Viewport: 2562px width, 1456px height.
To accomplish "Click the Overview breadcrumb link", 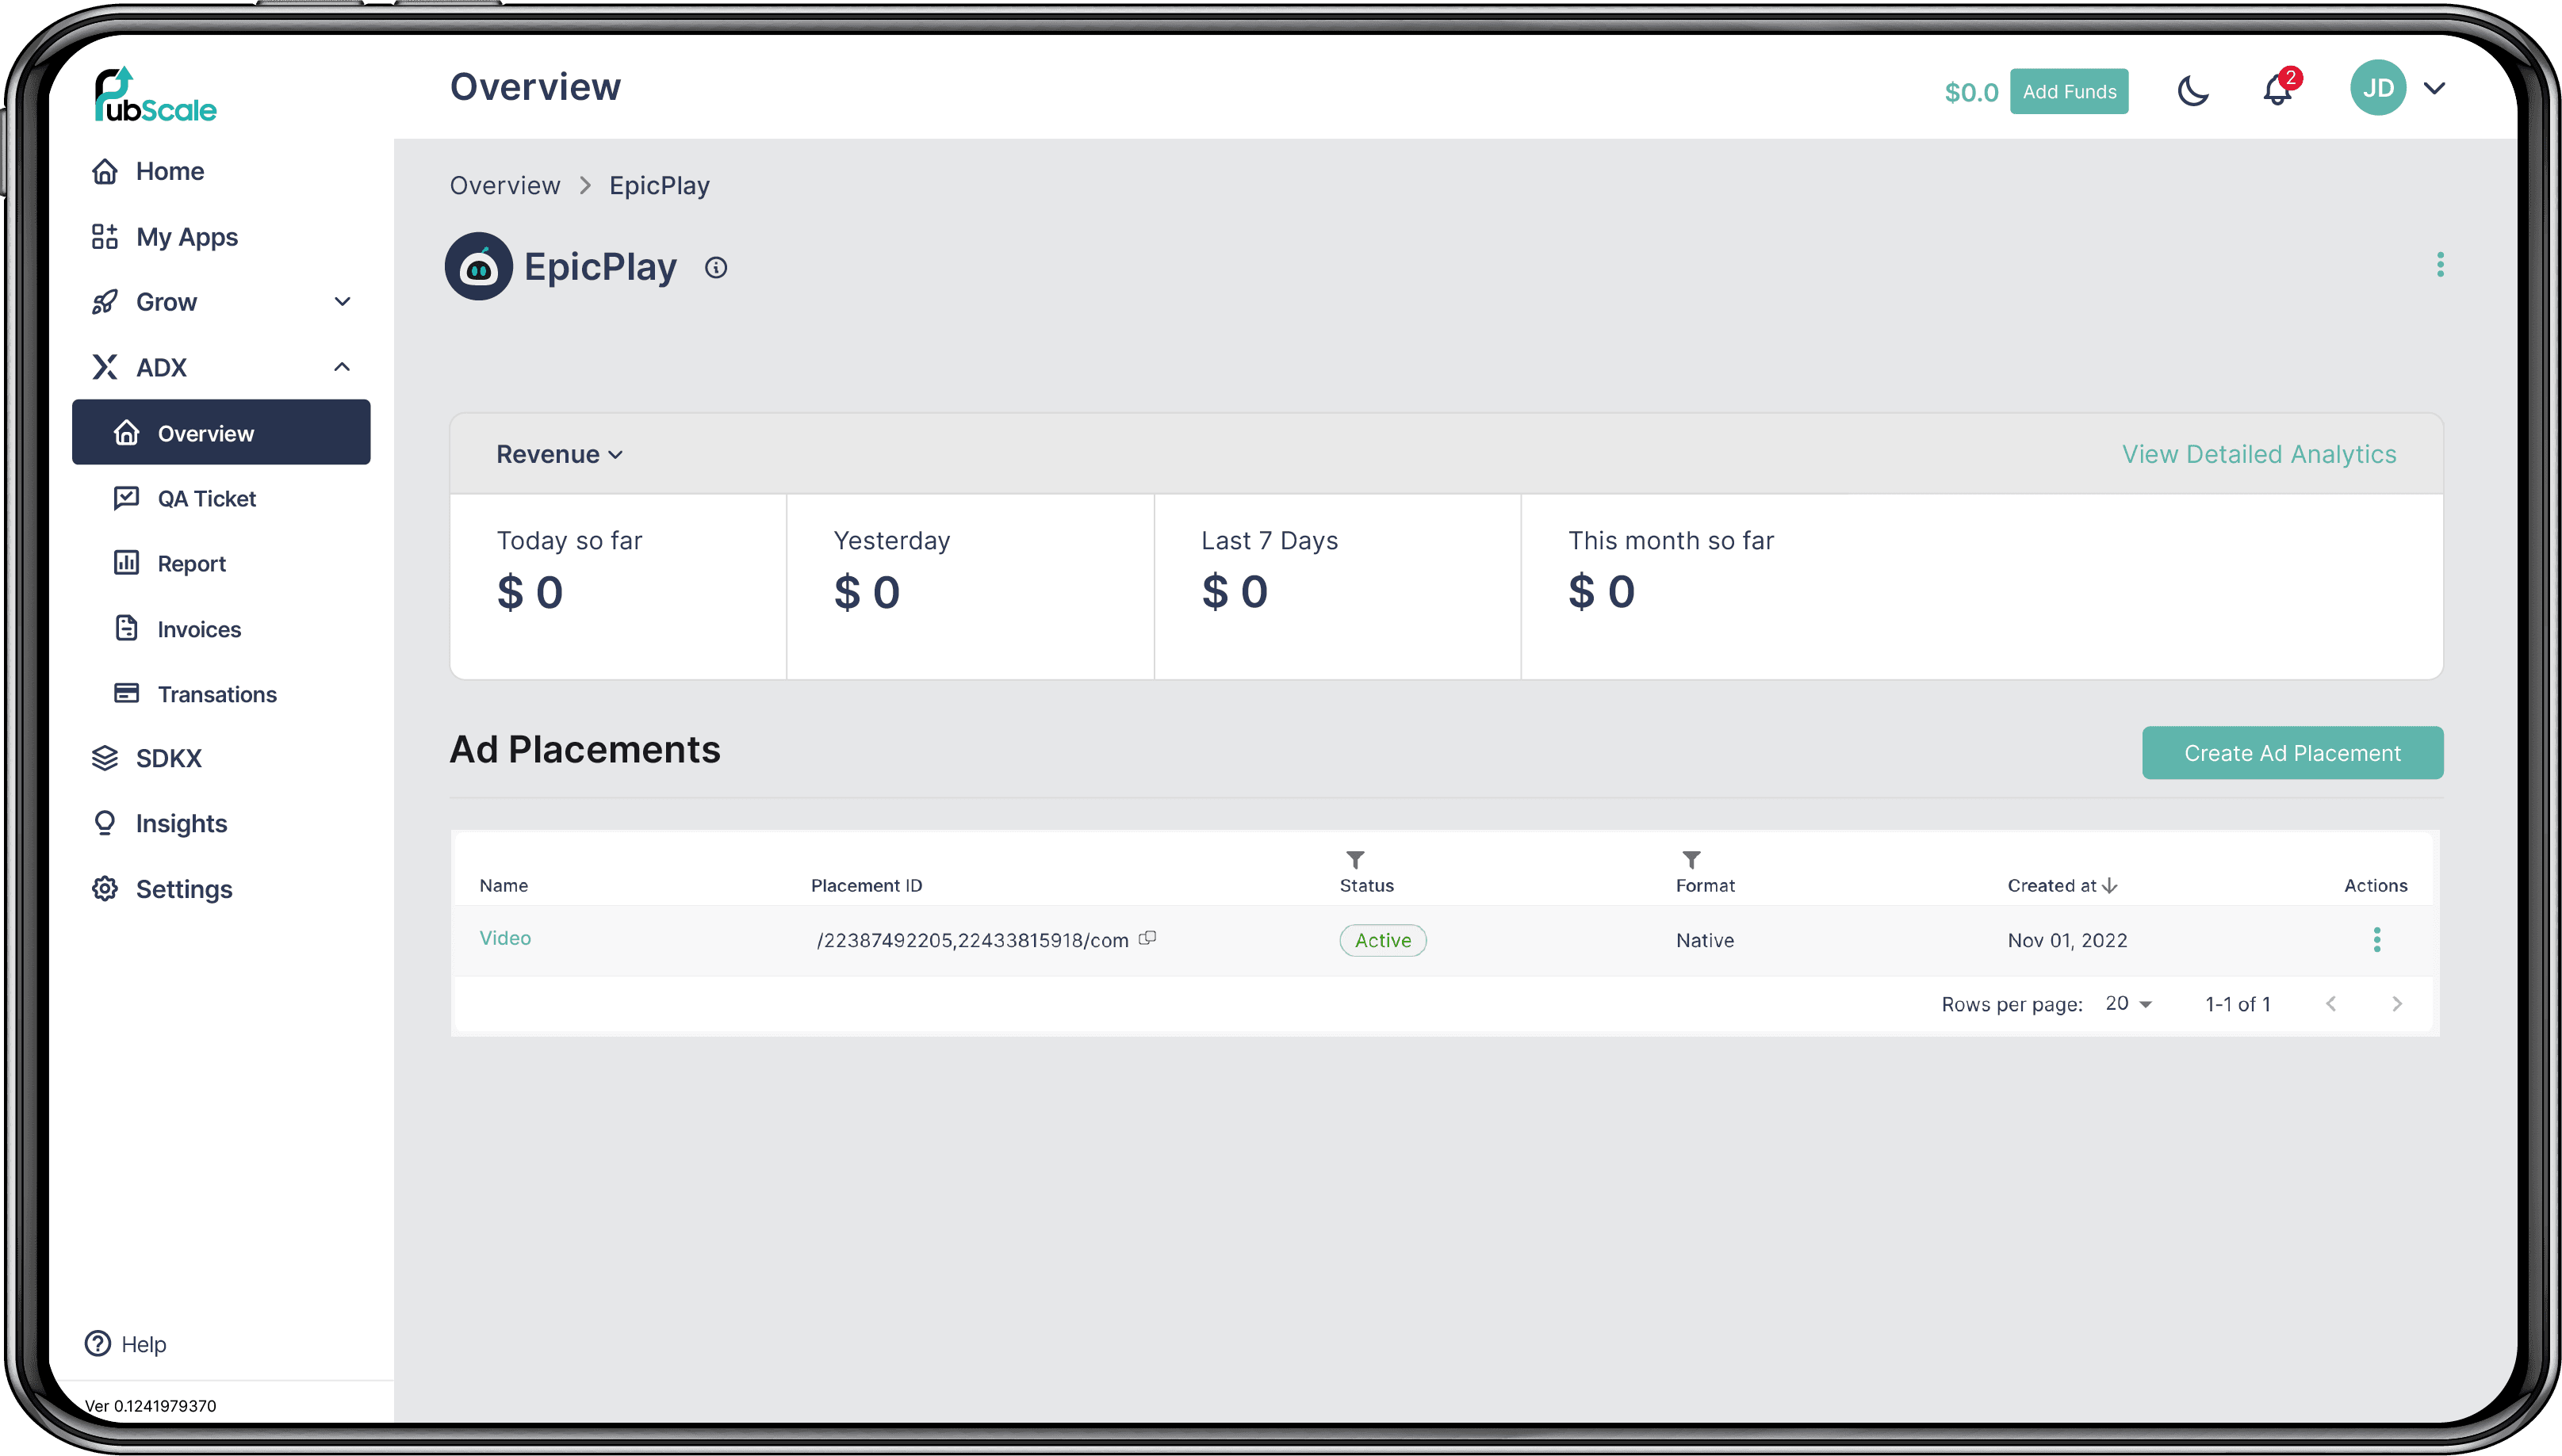I will (504, 186).
